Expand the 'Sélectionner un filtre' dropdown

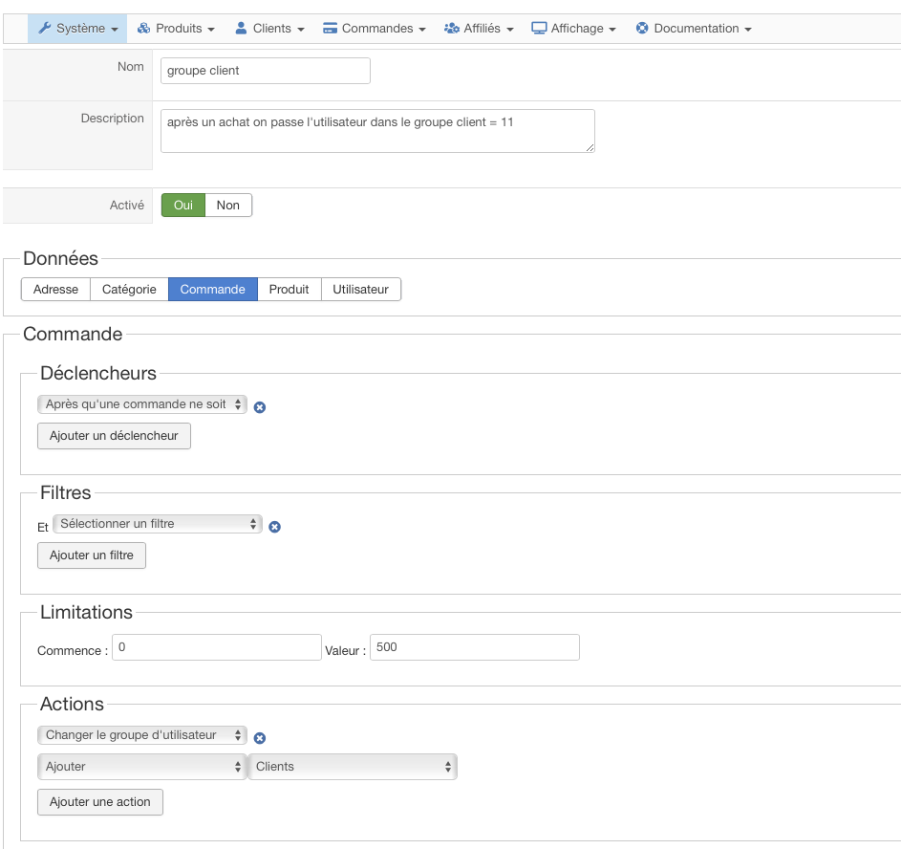coord(158,524)
